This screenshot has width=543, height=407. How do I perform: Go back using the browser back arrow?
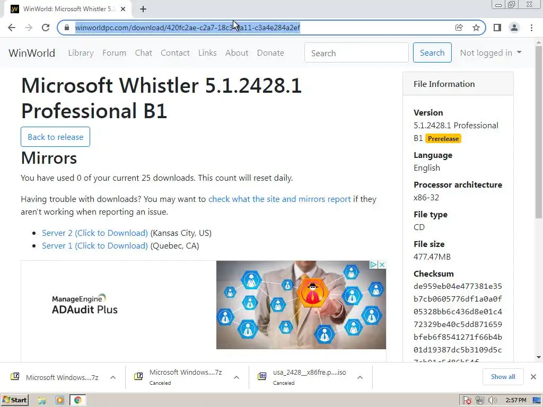[12, 28]
